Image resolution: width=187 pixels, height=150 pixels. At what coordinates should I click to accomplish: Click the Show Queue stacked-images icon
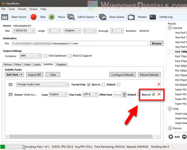(x=103, y=17)
